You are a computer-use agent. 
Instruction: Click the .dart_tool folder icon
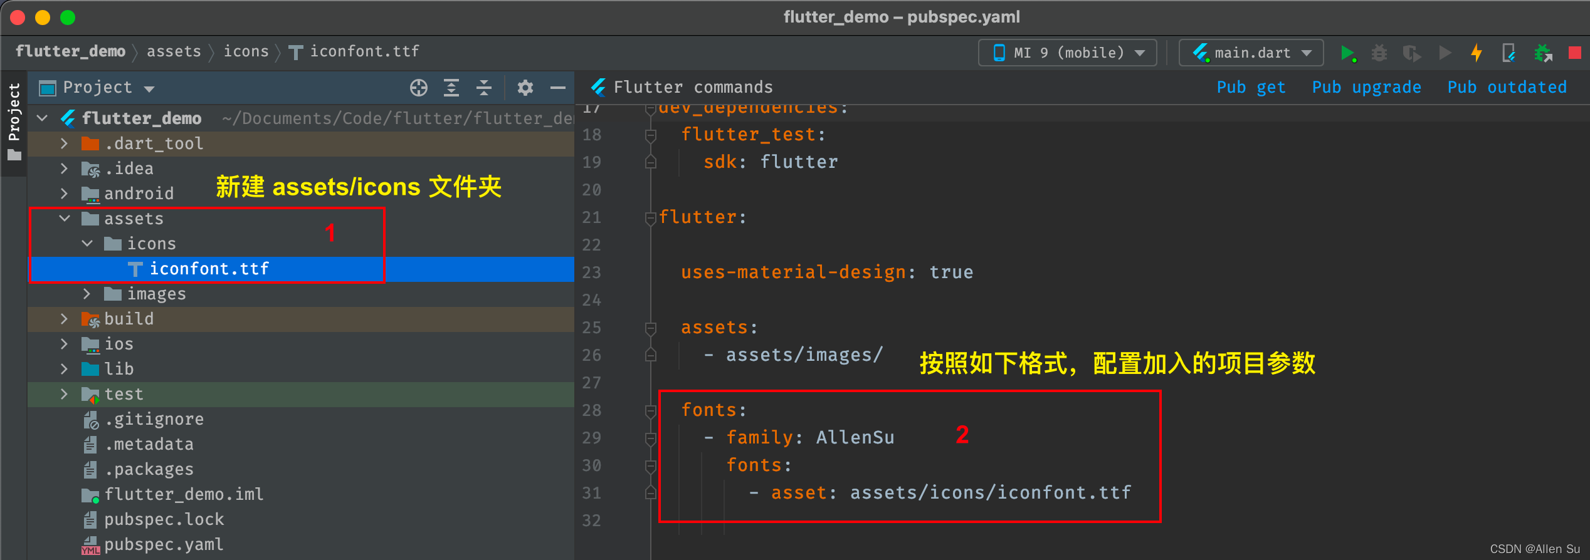pyautogui.click(x=90, y=143)
